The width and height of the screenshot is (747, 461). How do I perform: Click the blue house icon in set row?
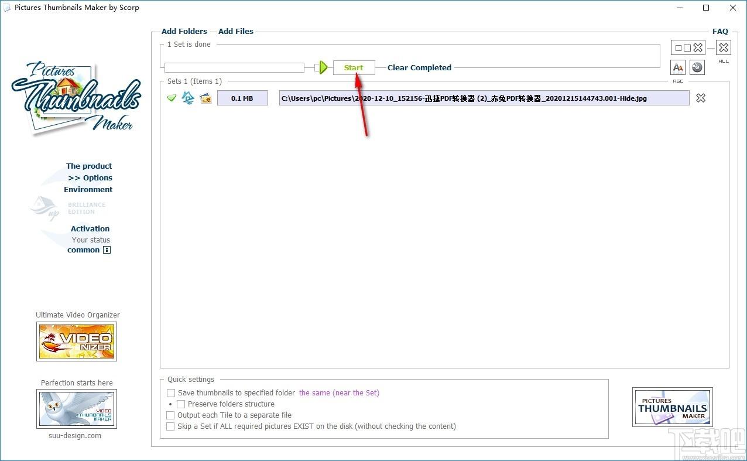[x=188, y=98]
